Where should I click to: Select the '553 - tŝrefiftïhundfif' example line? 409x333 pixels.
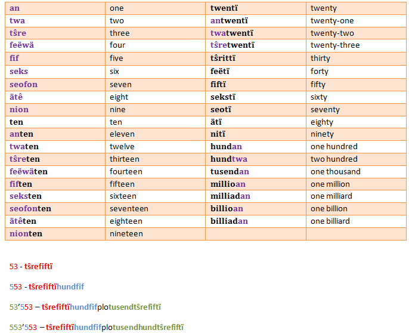47,286
